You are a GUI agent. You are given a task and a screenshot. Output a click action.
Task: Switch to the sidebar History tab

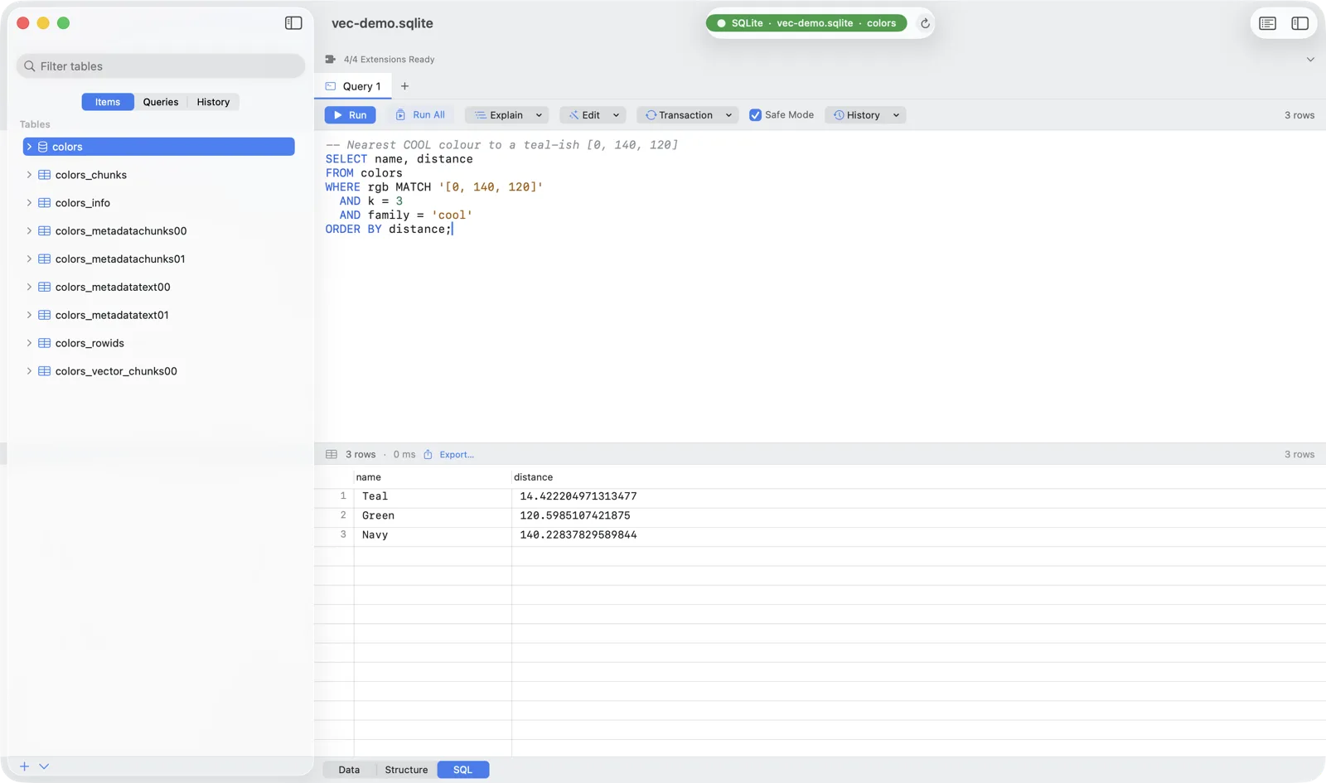(213, 102)
